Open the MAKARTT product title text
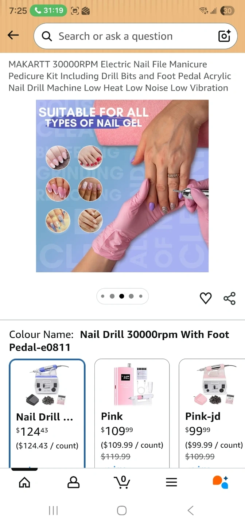245x525 pixels. [120, 76]
